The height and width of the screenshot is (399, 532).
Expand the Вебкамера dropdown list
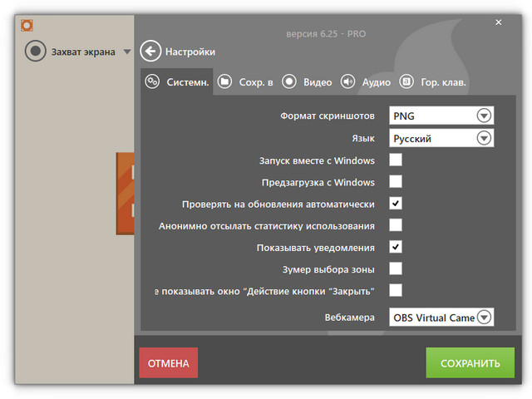coord(484,317)
